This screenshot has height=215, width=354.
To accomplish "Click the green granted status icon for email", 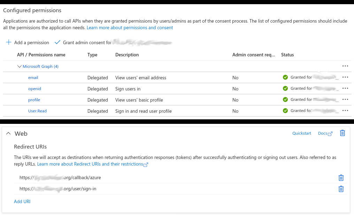I will 285,77.
